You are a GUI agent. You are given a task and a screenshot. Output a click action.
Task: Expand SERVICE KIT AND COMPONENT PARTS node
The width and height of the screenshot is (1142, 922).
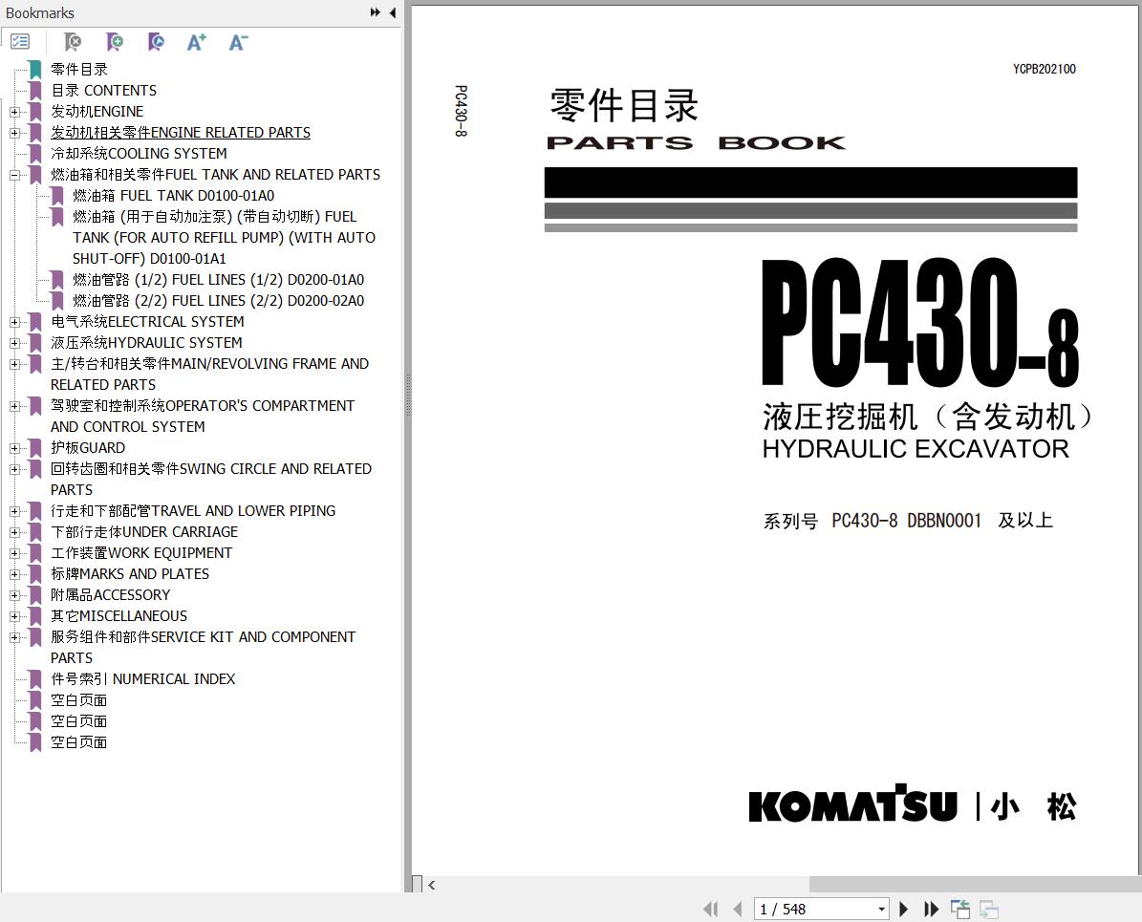coord(14,638)
